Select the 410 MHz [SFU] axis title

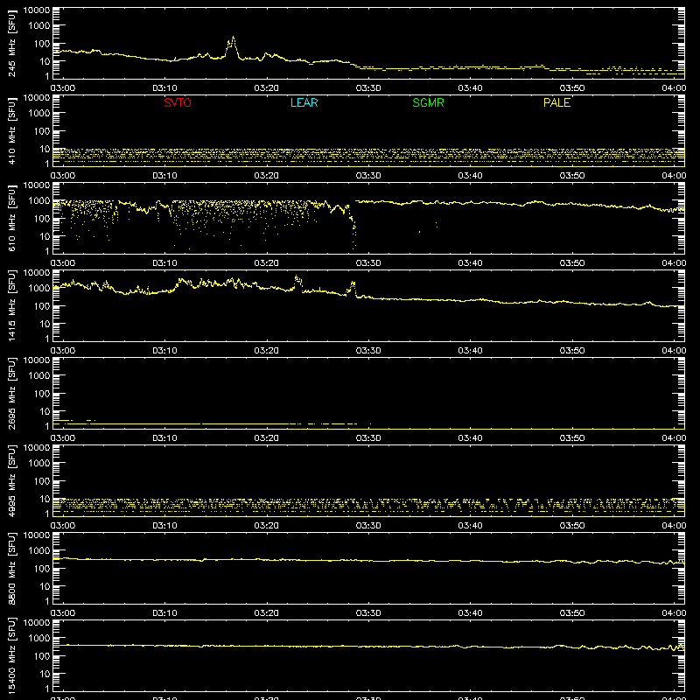coord(11,130)
